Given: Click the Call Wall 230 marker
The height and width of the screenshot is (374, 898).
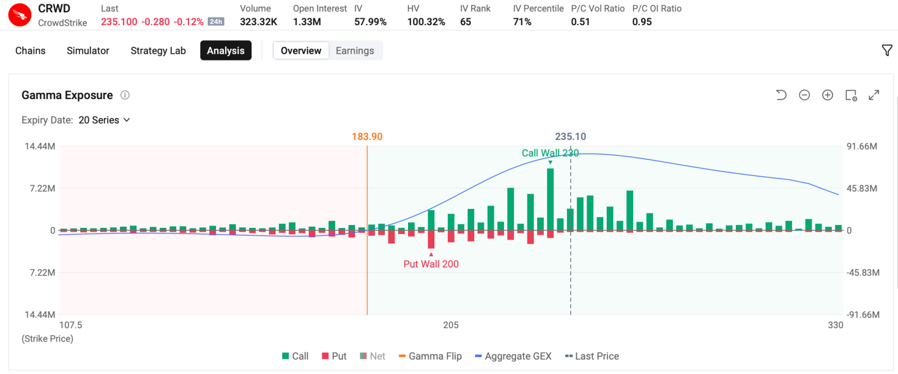Looking at the screenshot, I should [x=550, y=153].
